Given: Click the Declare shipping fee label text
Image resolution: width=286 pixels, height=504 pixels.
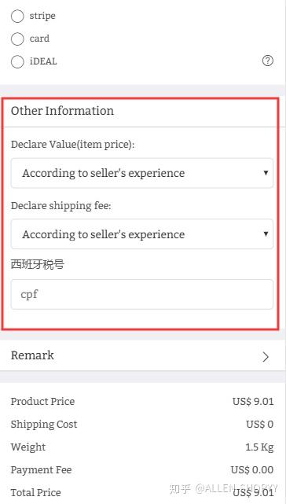Looking at the screenshot, I should [x=60, y=206].
